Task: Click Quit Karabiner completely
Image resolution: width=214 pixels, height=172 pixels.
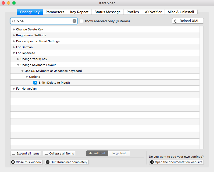Action: pos(67,162)
